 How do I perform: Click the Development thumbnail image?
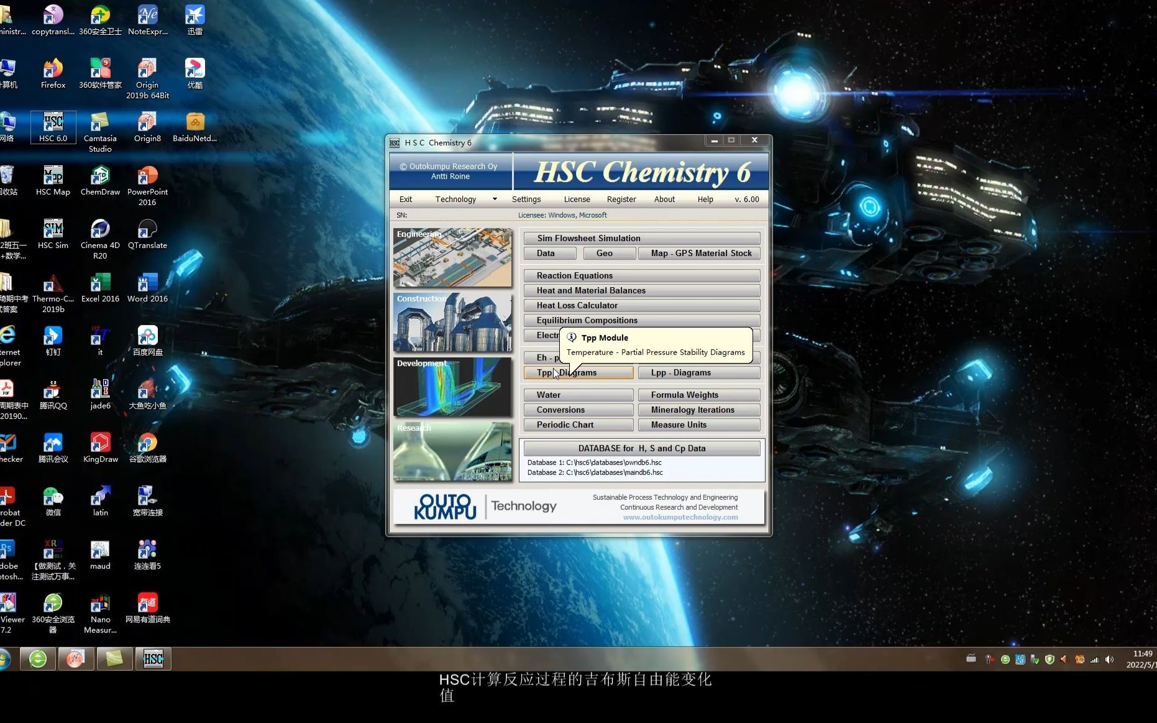[452, 387]
